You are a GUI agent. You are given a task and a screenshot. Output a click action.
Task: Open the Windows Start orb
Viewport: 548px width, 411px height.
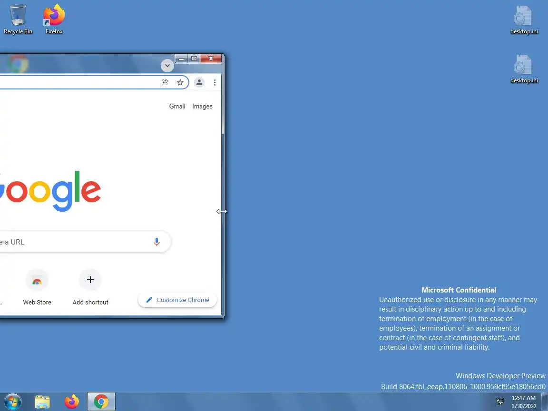(x=13, y=401)
